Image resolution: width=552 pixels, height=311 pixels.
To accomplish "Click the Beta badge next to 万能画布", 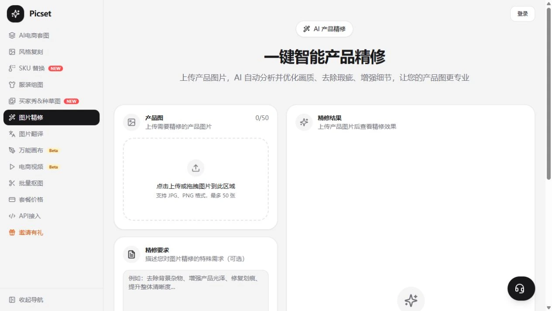I will tap(53, 151).
